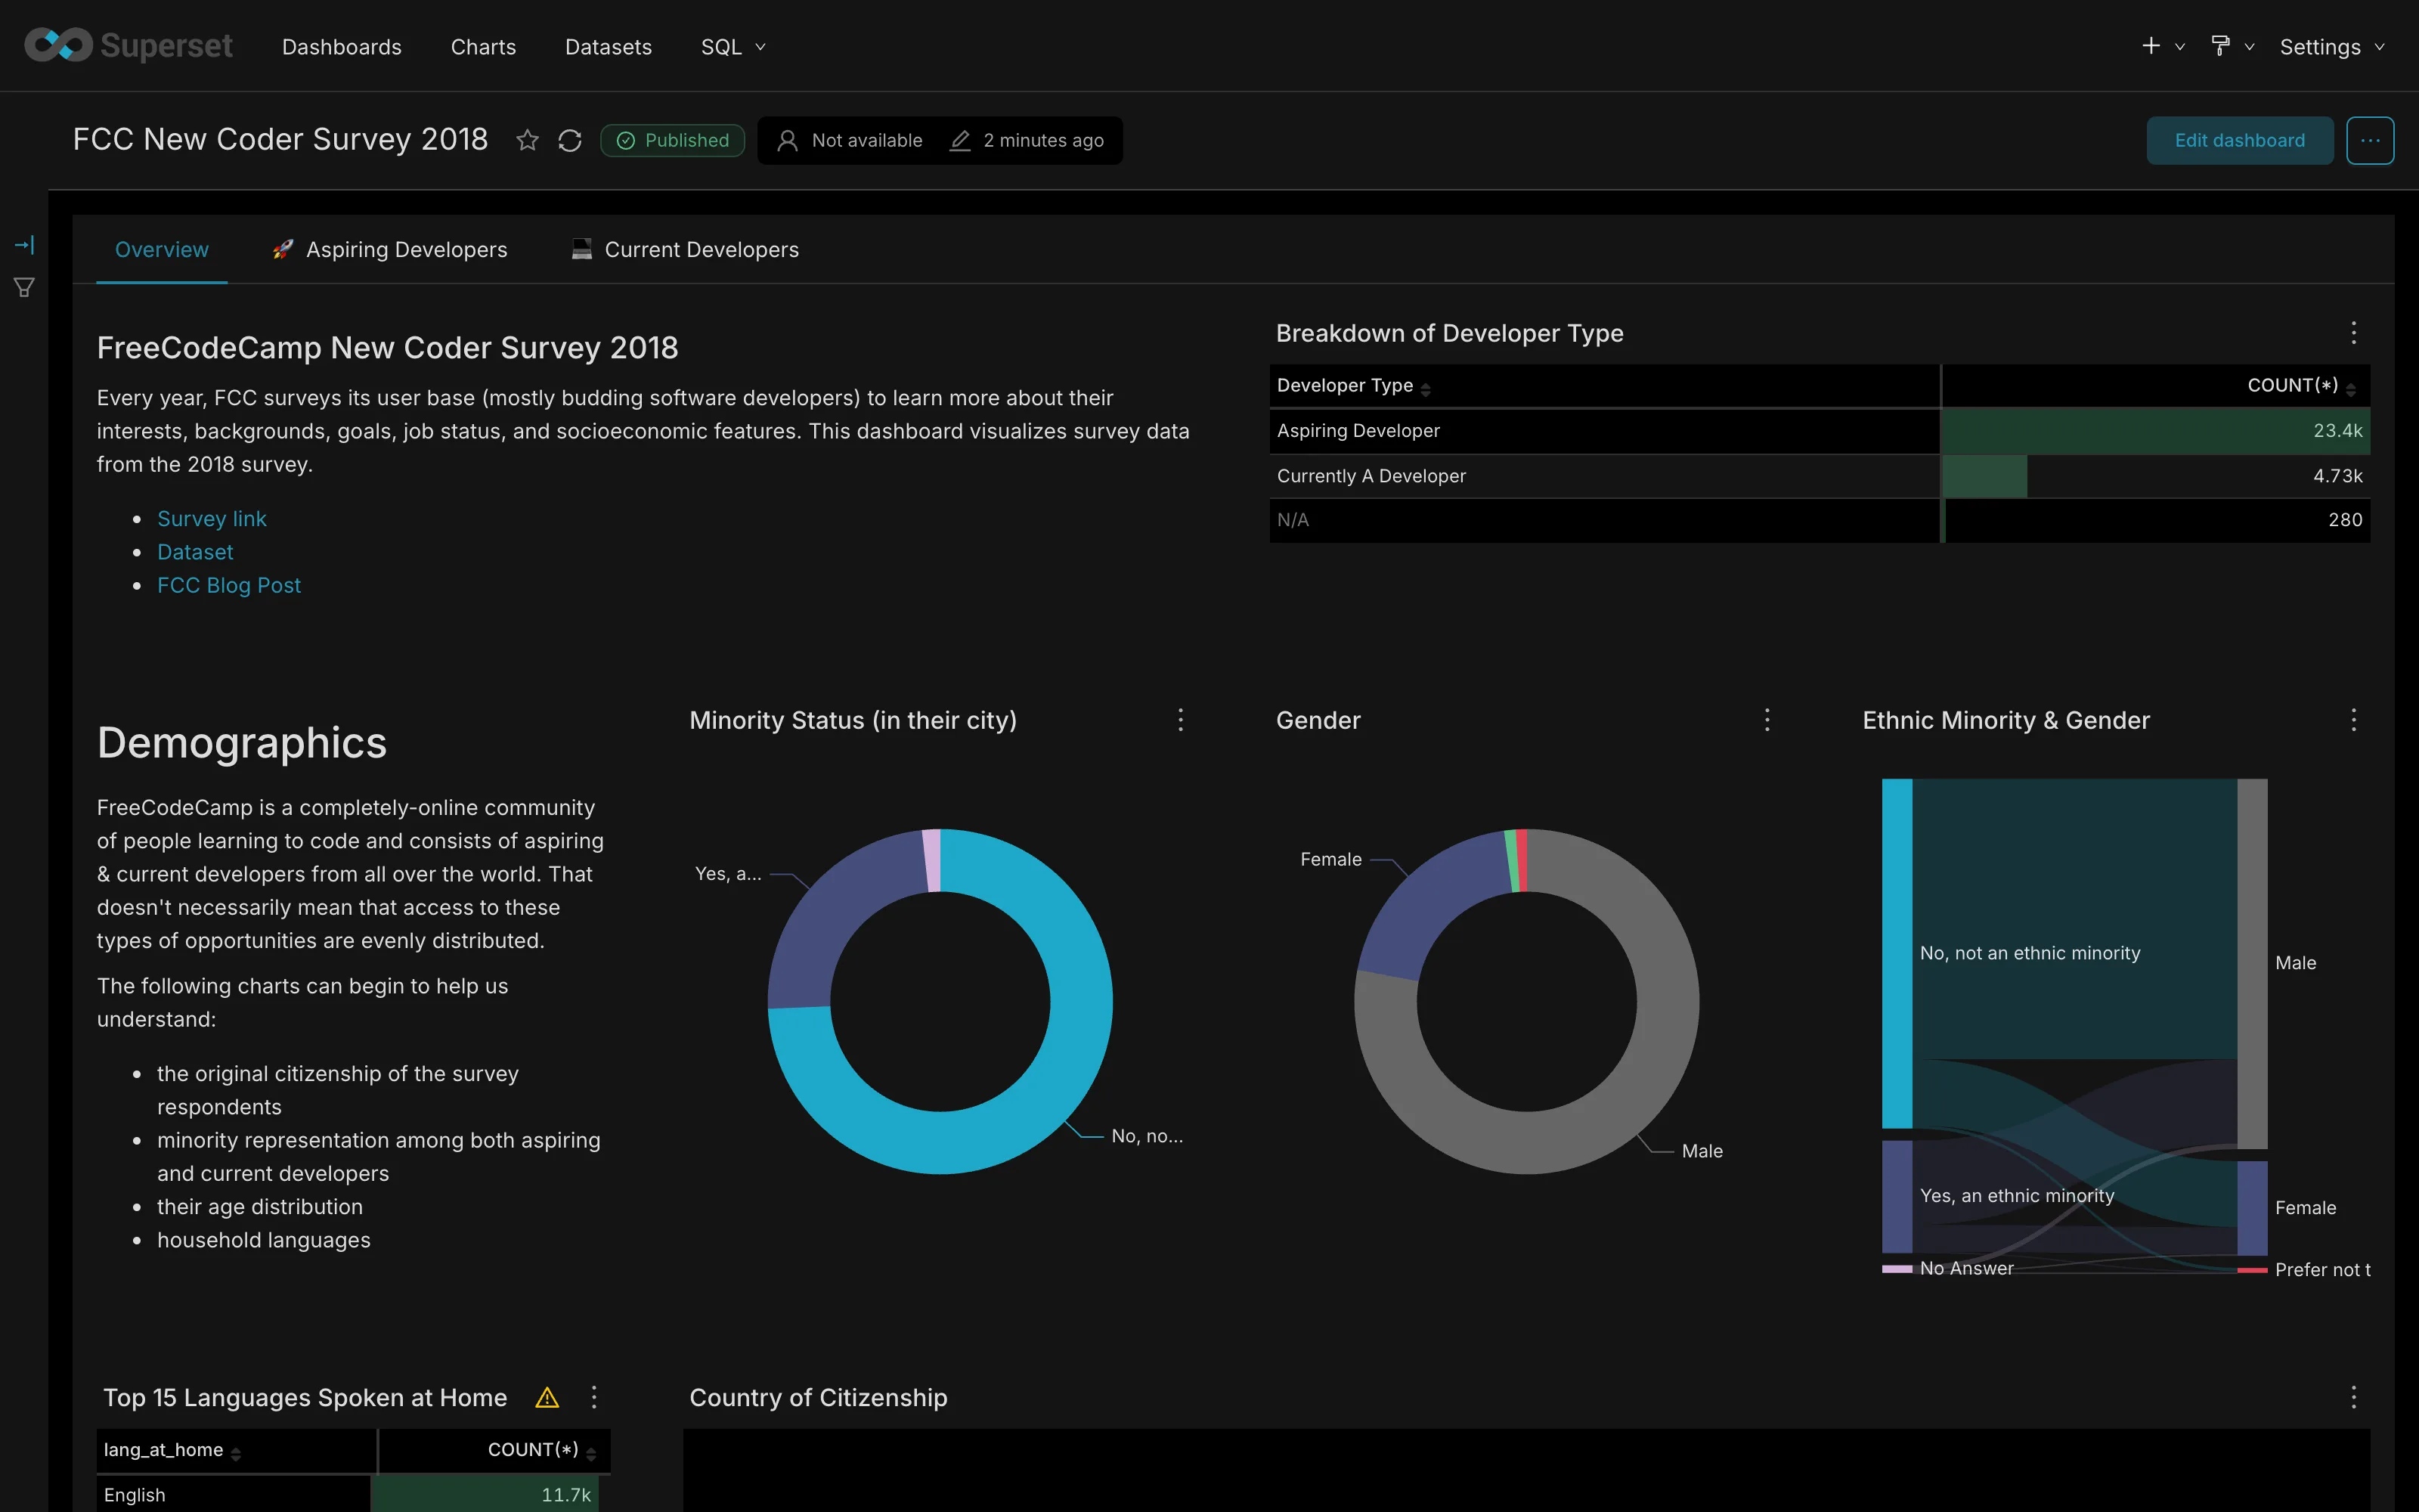The width and height of the screenshot is (2419, 1512).
Task: Expand the SQL menu
Action: point(733,46)
